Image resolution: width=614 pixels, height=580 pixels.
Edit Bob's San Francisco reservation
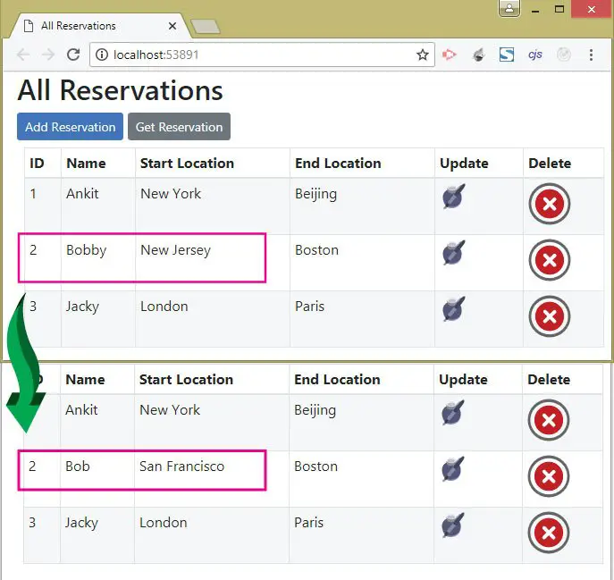point(452,469)
